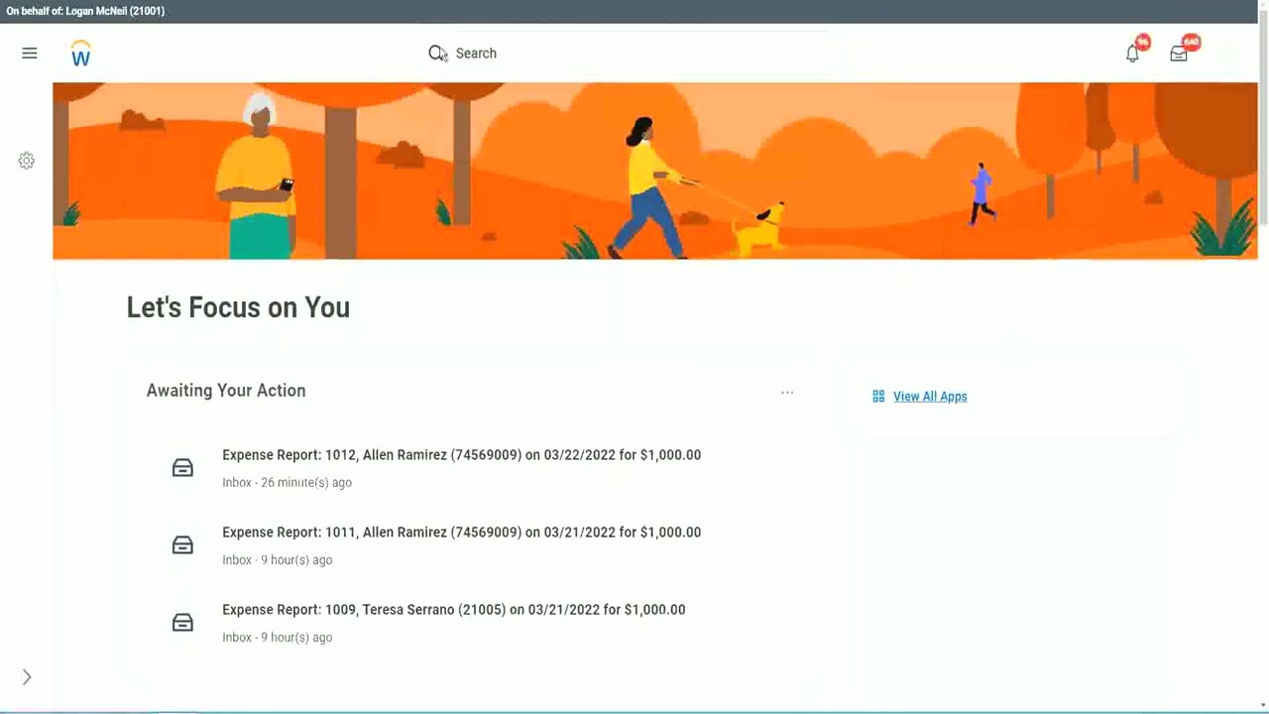Click inbox icon beside Expense Report 1012

182,468
